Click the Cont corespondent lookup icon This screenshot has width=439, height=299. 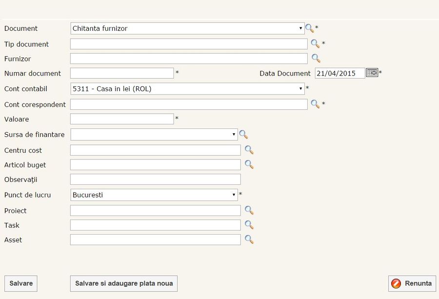(315, 104)
